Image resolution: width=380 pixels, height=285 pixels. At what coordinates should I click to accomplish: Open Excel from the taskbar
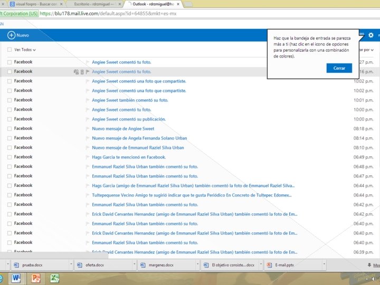[55, 278]
